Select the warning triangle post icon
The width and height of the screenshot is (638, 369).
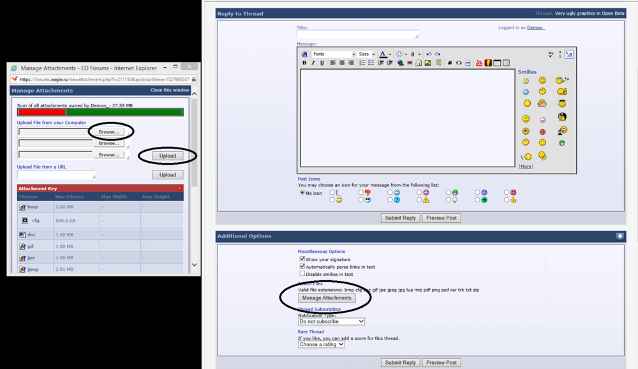419,200
